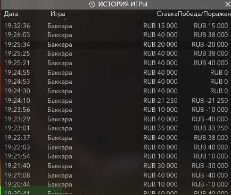The image size is (231, 195).
Task: Select the 19:23:29 history row
Action: 116,119
